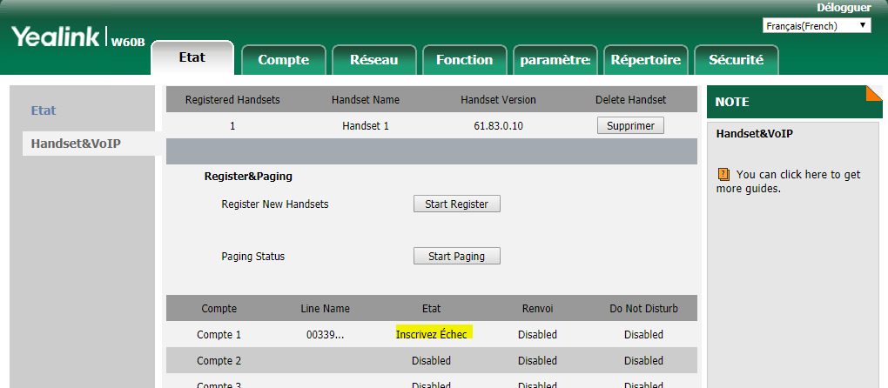Click the Compte 1 row label

(x=219, y=334)
